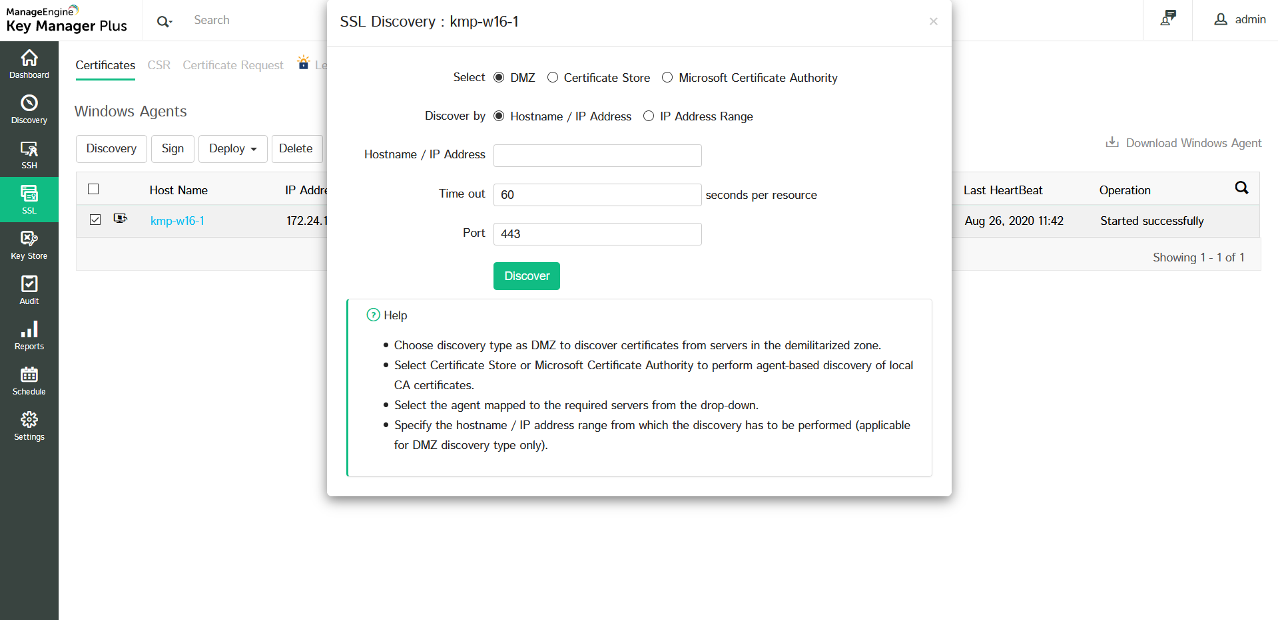The image size is (1278, 620).
Task: Click the Help question mark icon
Action: tap(373, 315)
